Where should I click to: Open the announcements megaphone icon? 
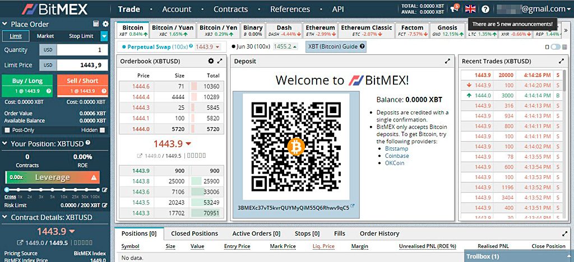pyautogui.click(x=454, y=9)
